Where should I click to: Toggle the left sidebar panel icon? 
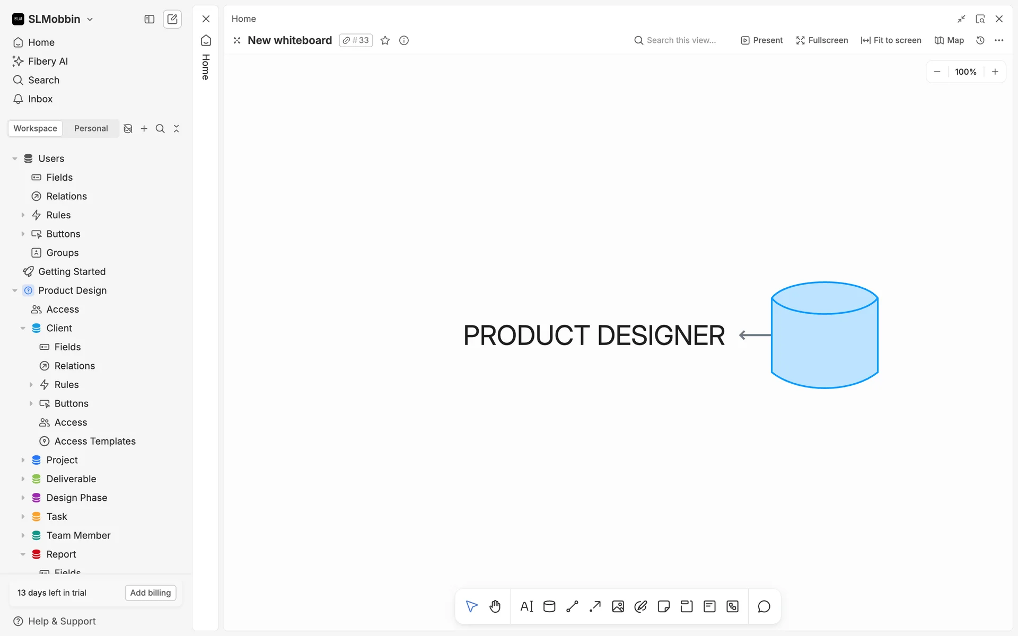pos(150,19)
